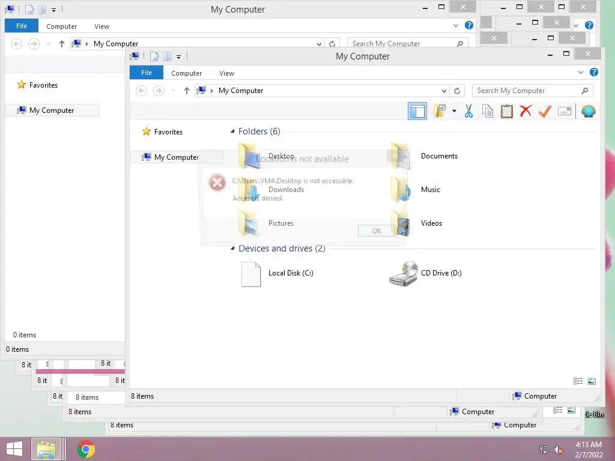Click the scissors Cut toolbar icon

point(468,111)
